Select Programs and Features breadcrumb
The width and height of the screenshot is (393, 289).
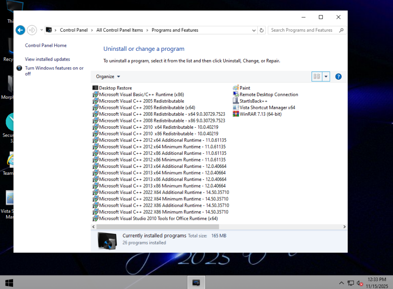point(175,30)
